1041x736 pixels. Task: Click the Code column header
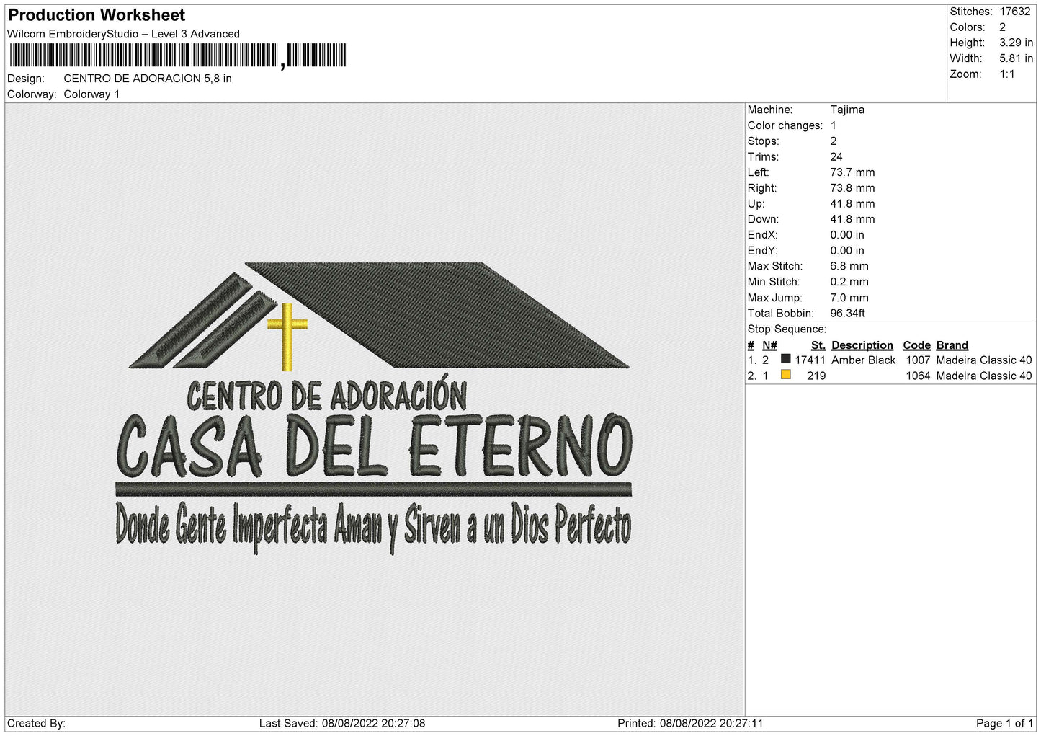(917, 345)
